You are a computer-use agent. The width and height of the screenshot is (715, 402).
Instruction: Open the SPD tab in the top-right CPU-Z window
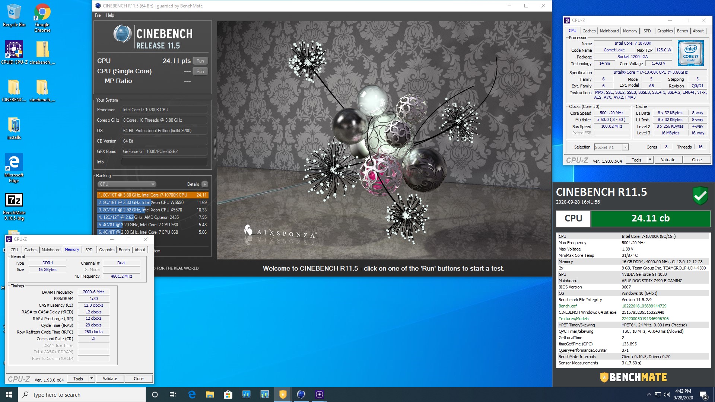point(647,31)
